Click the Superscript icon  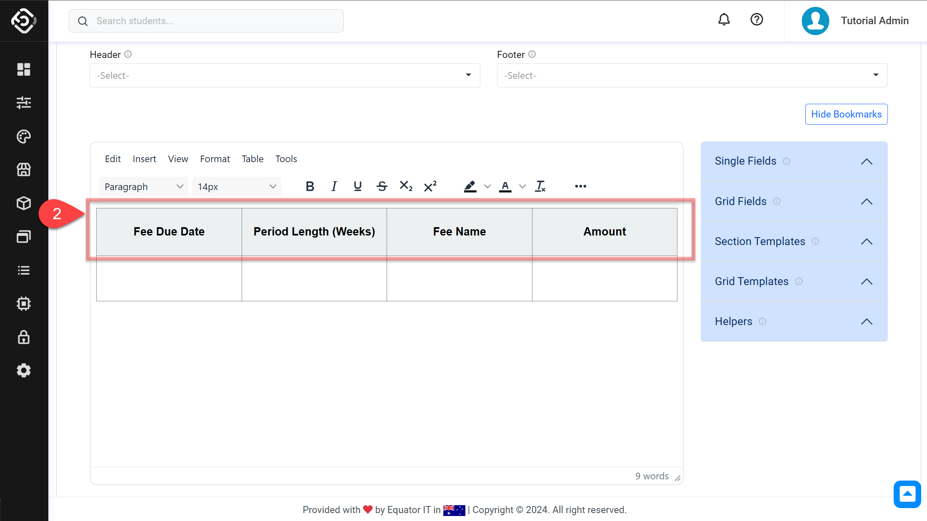point(430,186)
